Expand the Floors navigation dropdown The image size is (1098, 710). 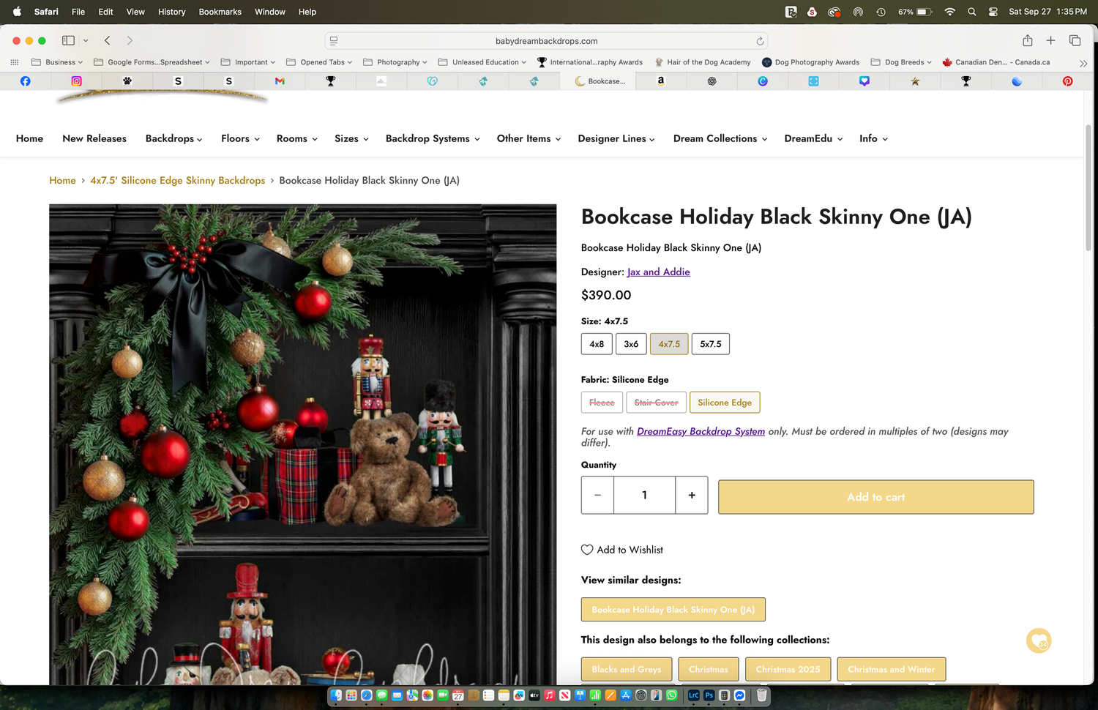240,138
